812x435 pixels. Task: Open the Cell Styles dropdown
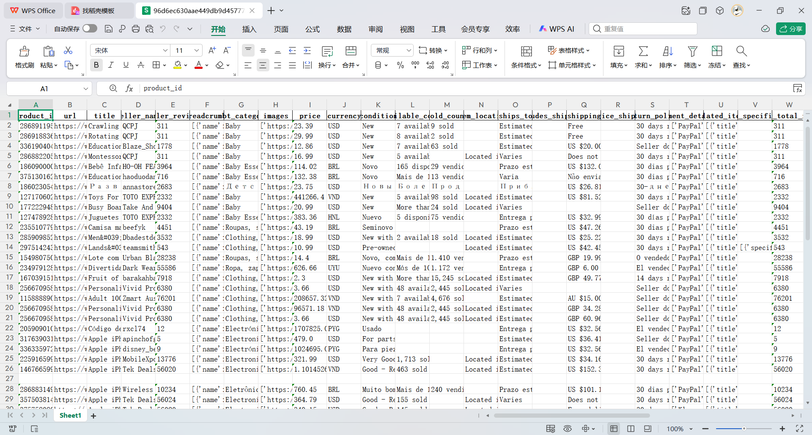pyautogui.click(x=572, y=65)
